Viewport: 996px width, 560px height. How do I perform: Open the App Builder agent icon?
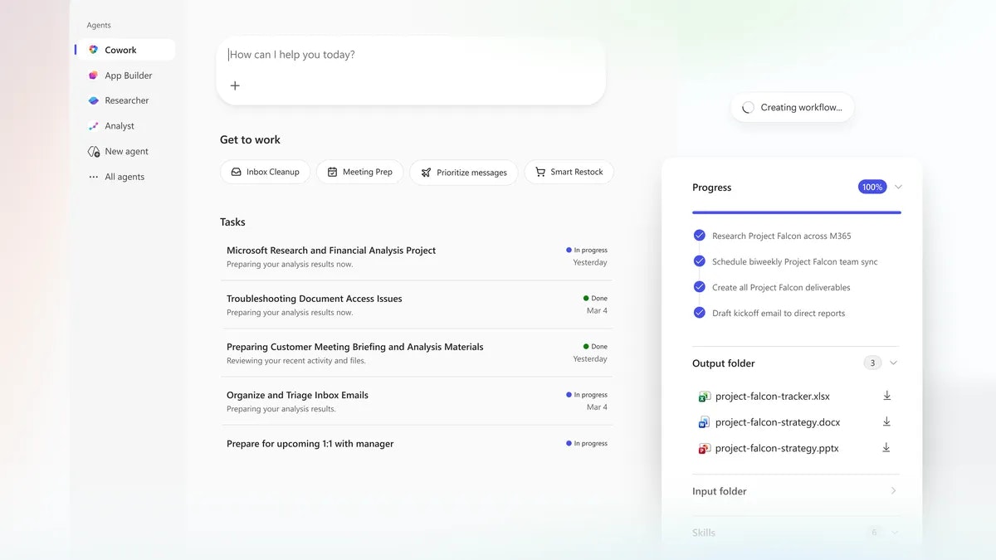click(93, 75)
